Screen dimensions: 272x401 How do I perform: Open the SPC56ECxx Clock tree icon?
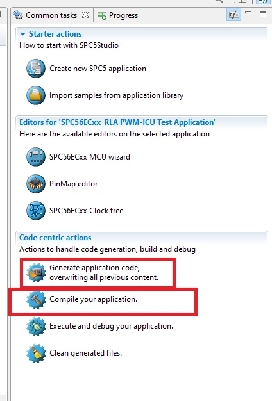(36, 211)
